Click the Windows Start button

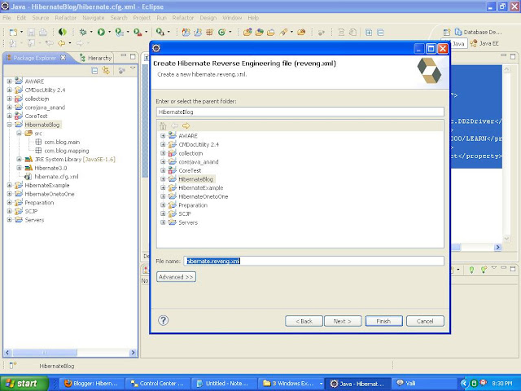[24, 384]
